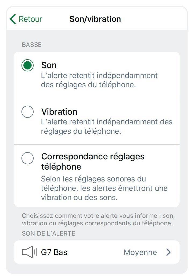Tap the Vibration option title
Viewport: 194px width, 280px height.
tap(59, 112)
